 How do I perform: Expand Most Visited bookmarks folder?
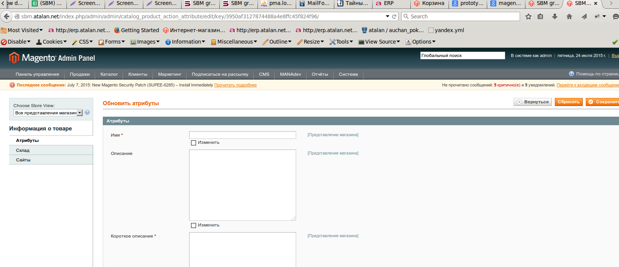[22, 30]
